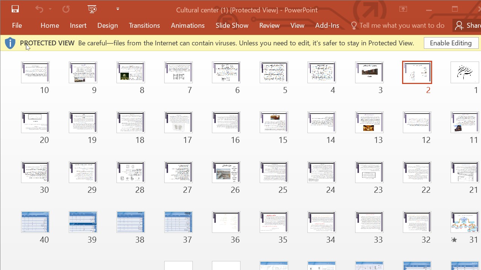Click the Undo arrow icon
Image resolution: width=481 pixels, height=270 pixels.
pos(39,9)
